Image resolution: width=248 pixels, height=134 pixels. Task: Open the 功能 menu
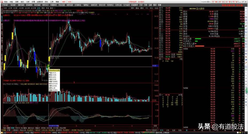[11, 2]
